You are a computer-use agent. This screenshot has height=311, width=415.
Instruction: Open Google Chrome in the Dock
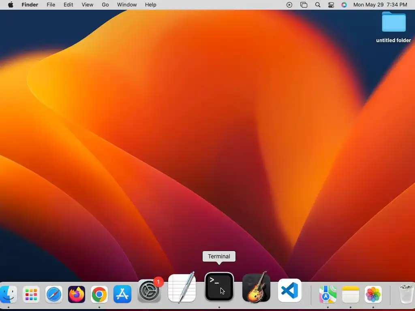tap(99, 294)
